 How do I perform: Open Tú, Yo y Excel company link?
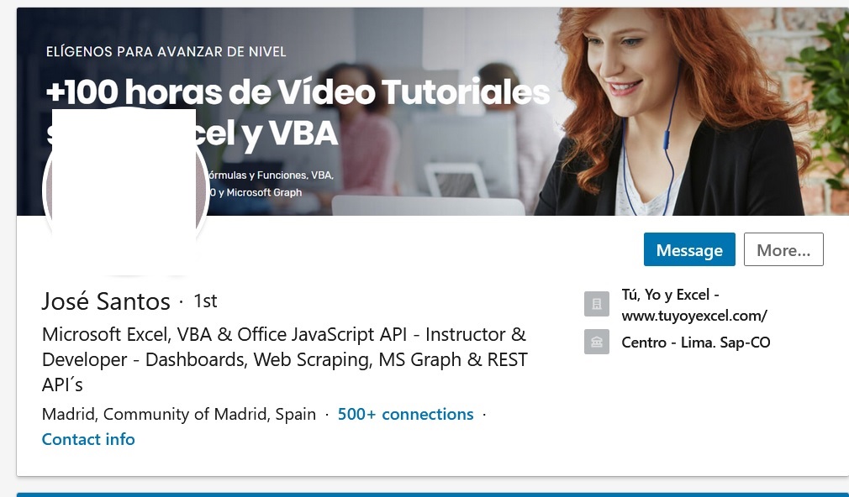tap(694, 305)
